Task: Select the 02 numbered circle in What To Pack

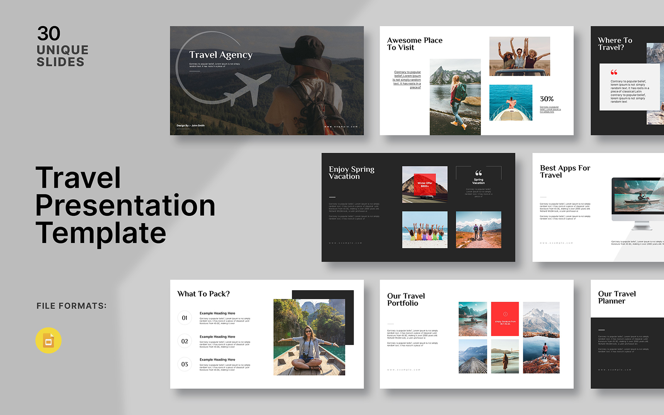Action: click(185, 341)
